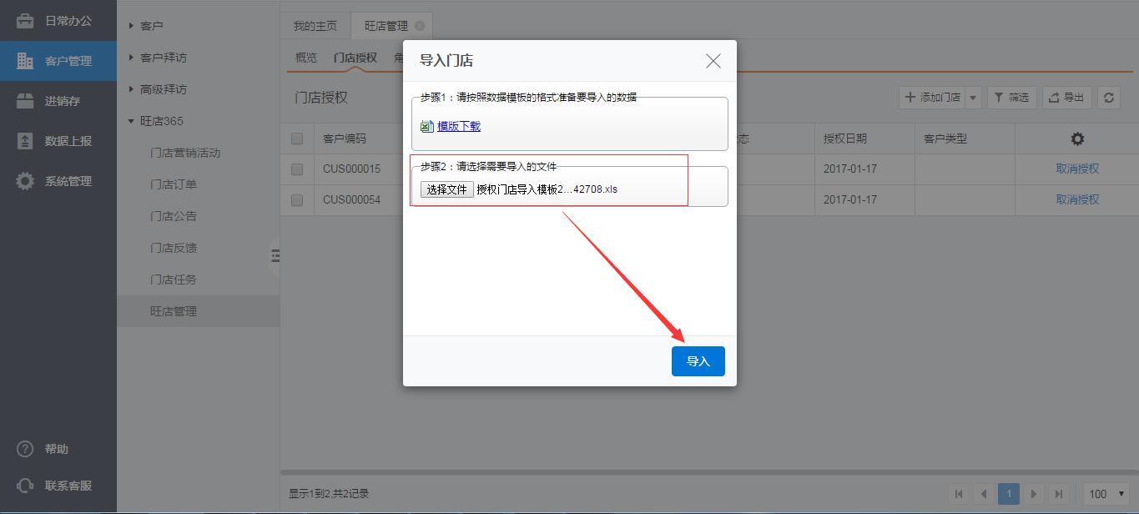Screen dimensions: 1139x514
Task: Open the 模版下载 template download link
Action: click(458, 126)
